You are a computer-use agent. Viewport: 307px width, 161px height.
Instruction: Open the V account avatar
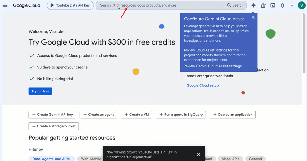pos(302,5)
